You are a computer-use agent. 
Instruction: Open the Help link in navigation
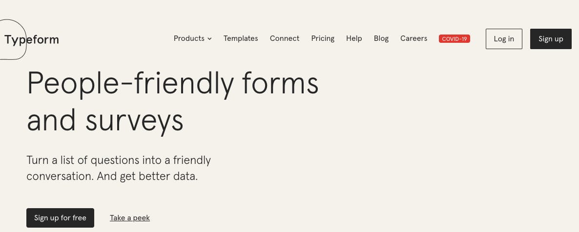[354, 38]
